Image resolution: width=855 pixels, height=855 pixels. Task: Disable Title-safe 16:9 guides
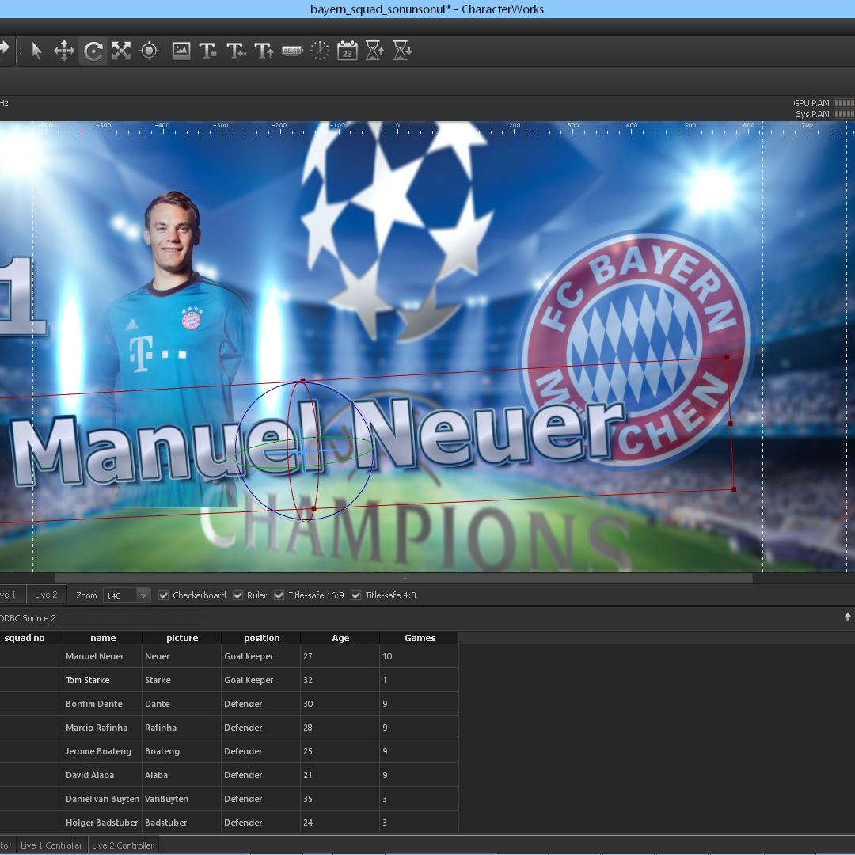coord(279,595)
